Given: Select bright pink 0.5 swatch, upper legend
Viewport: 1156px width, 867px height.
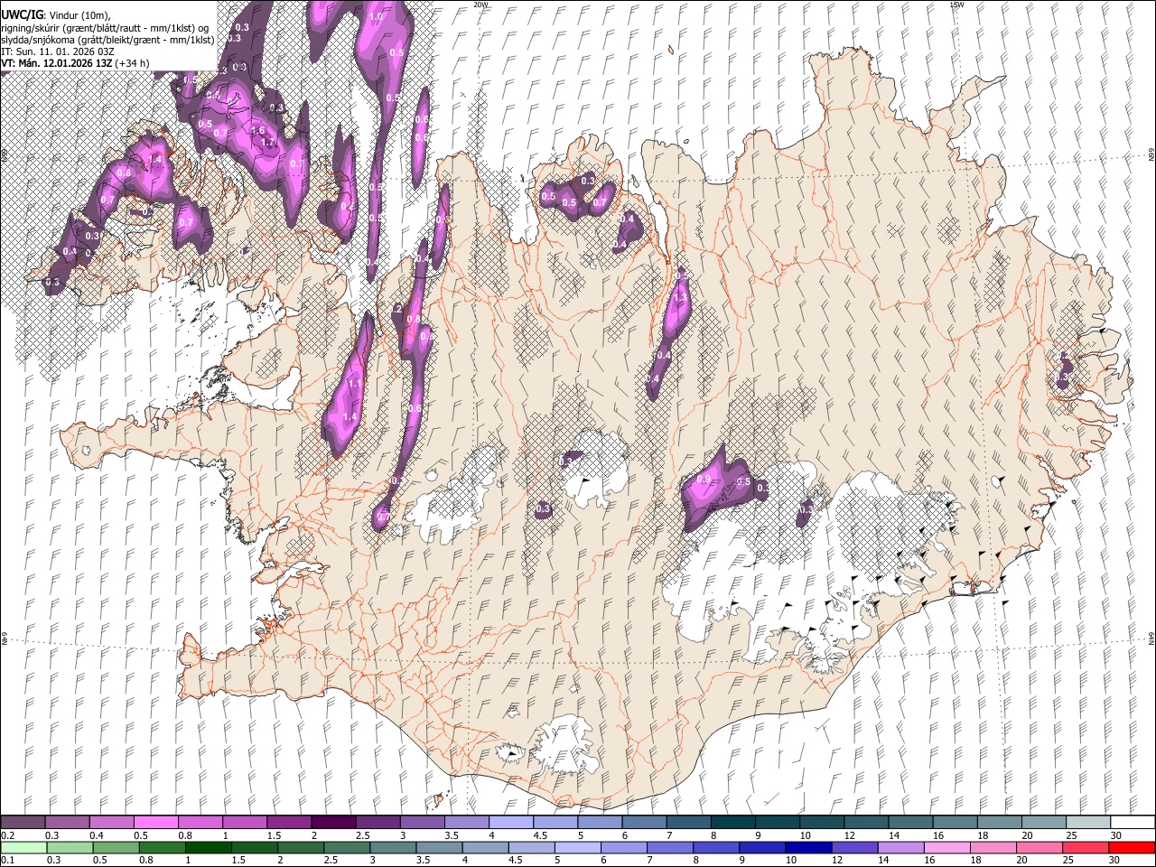Looking at the screenshot, I should click(x=155, y=823).
